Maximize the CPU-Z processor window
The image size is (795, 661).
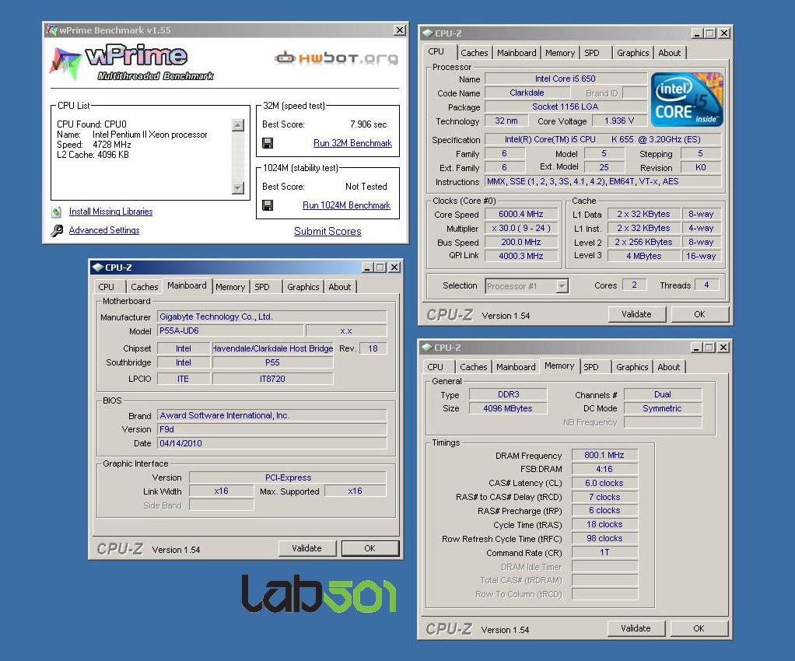click(710, 33)
